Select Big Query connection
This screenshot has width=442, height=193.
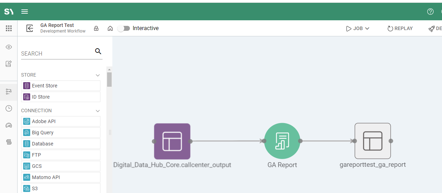(x=61, y=133)
